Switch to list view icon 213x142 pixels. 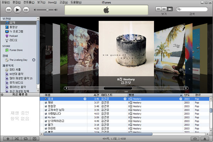coord(158,9)
